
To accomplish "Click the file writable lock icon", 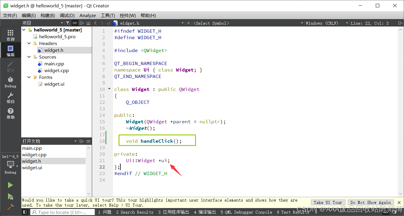I will pyautogui.click(x=109, y=23).
